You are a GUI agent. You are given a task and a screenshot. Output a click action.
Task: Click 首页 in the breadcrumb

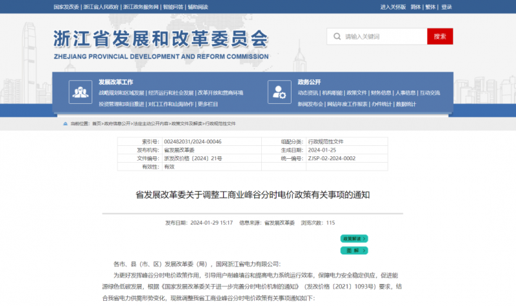pos(97,123)
